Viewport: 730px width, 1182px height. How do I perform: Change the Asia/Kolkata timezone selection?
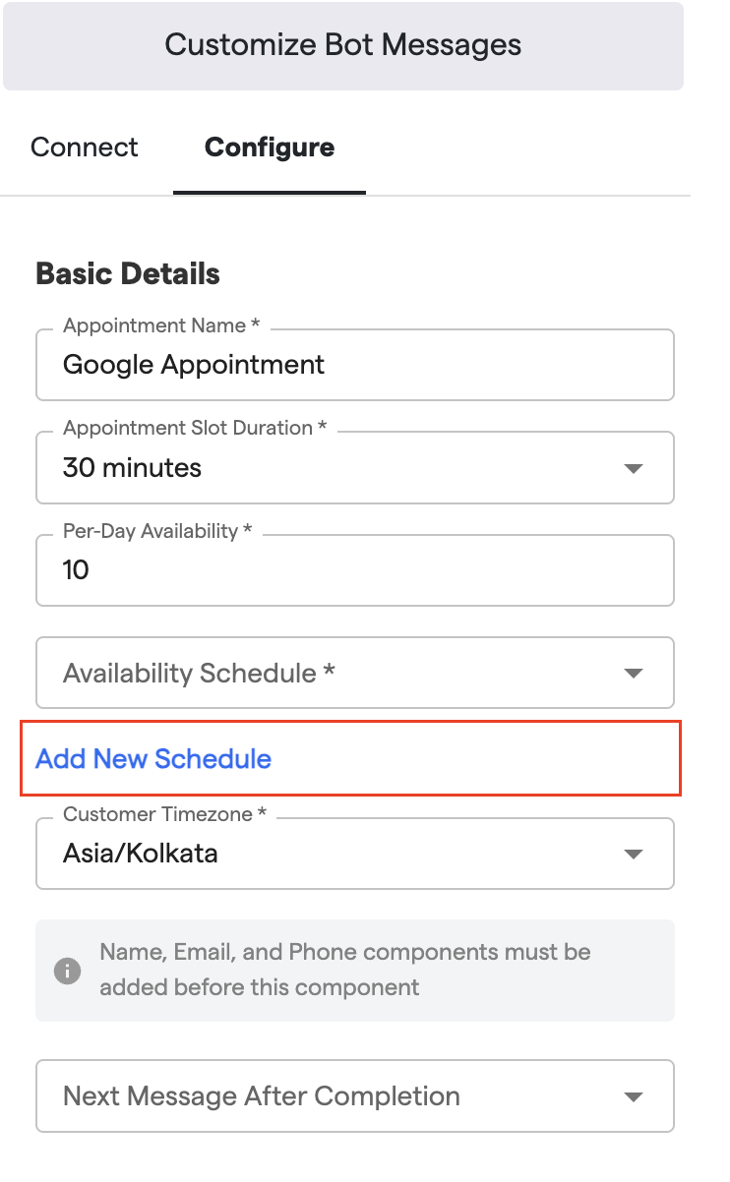pos(141,854)
